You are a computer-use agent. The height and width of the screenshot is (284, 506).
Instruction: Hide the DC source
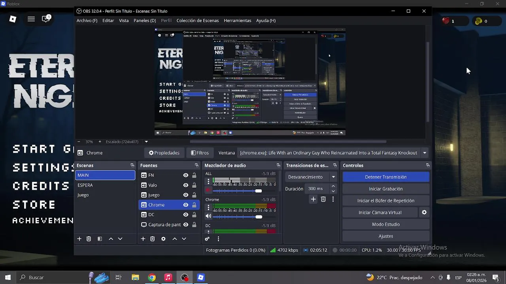point(185,215)
